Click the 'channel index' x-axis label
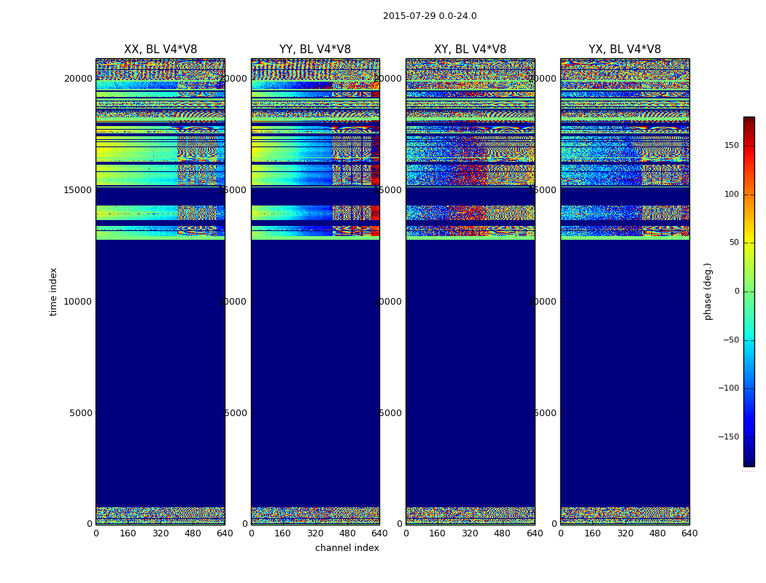The height and width of the screenshot is (583, 766). click(347, 548)
